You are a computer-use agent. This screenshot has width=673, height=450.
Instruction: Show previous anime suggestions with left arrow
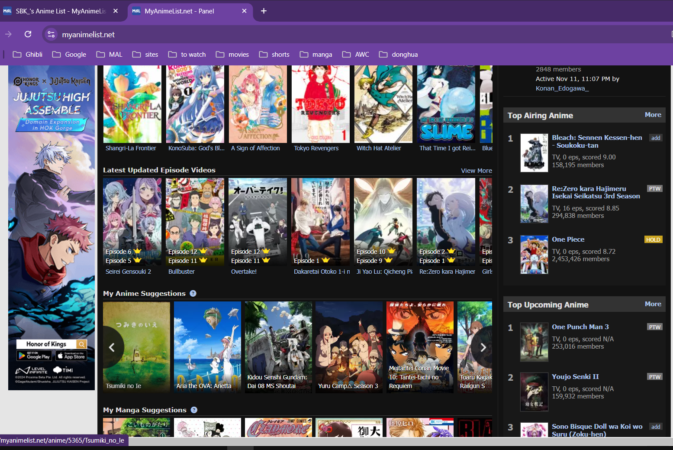(x=112, y=347)
